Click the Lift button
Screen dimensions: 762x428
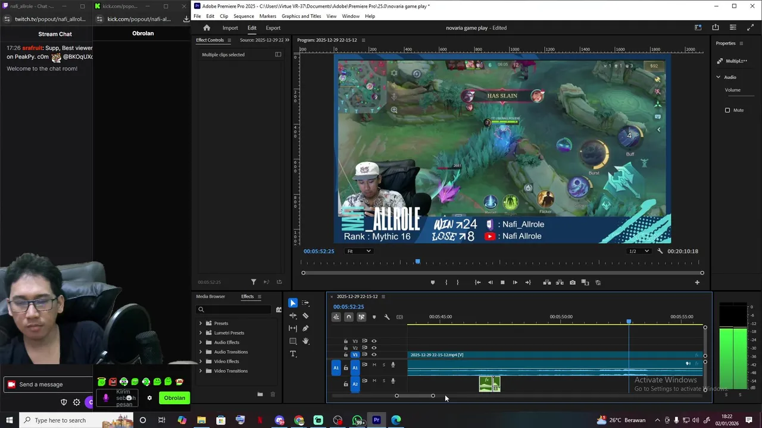pyautogui.click(x=547, y=282)
